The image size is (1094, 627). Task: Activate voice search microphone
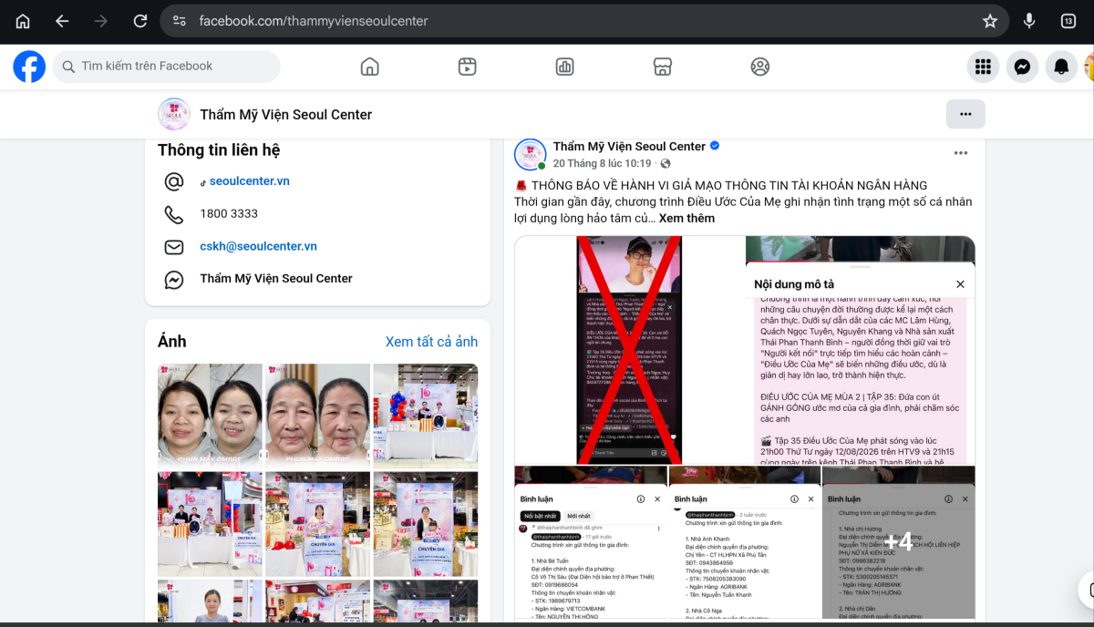[1029, 21]
